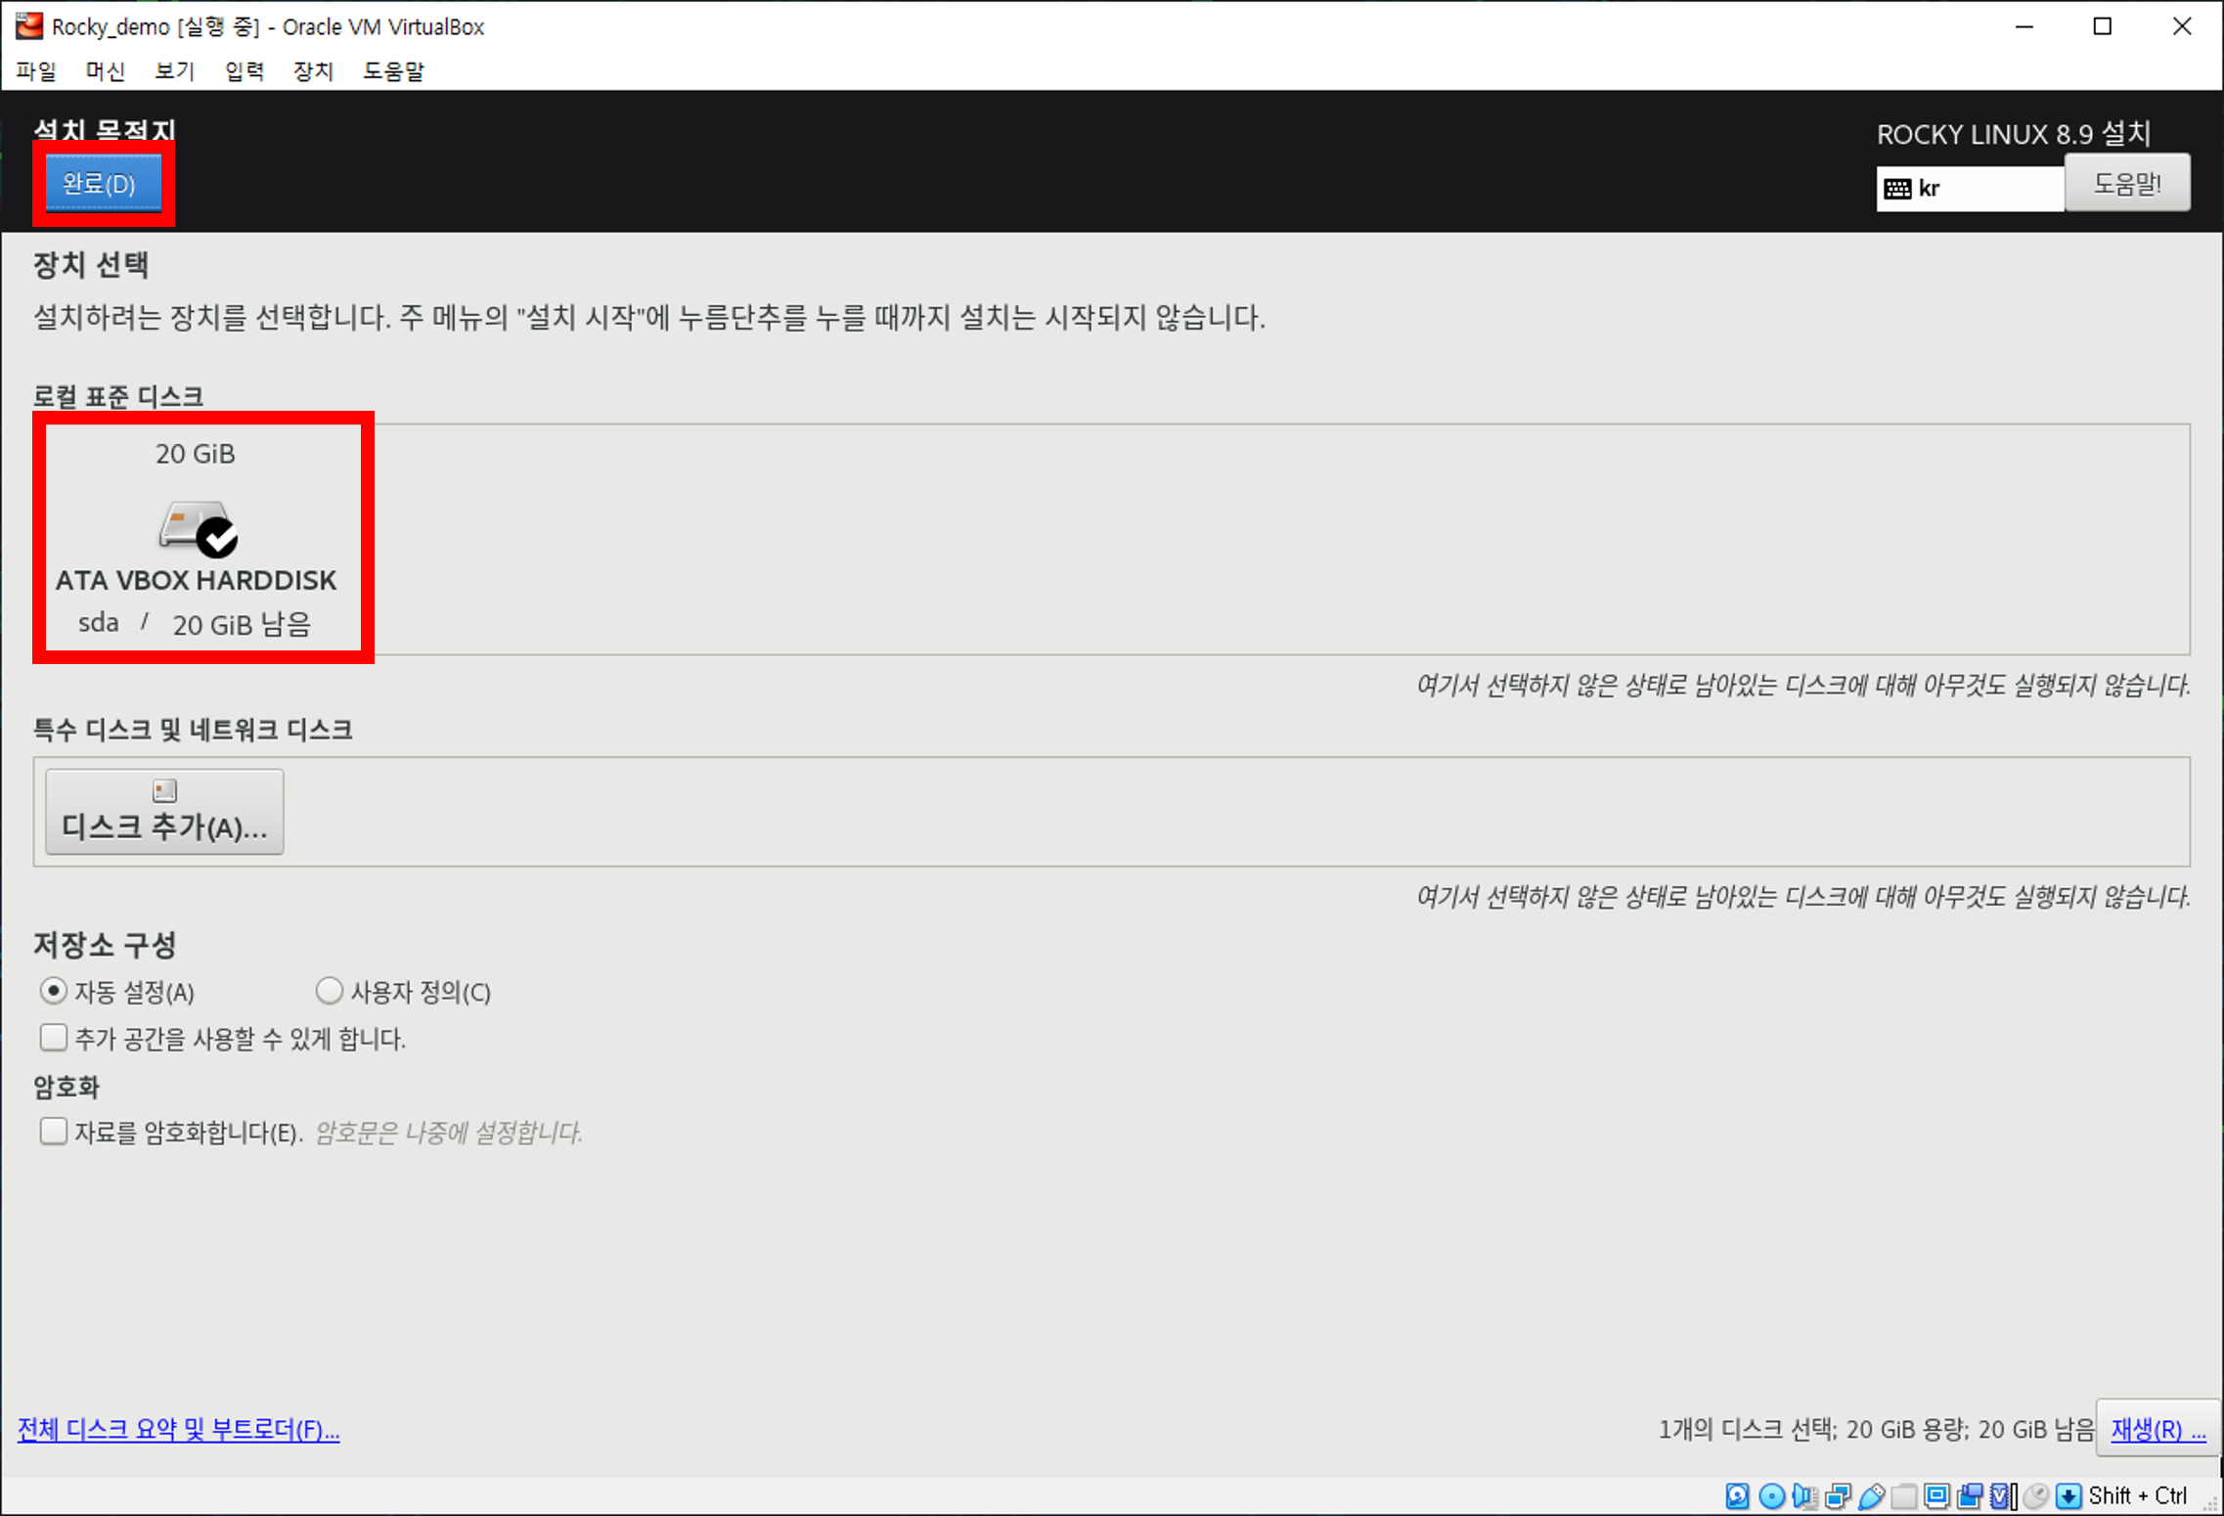This screenshot has height=1516, width=2224.
Task: Click the shared folders status icon
Action: tap(1903, 1495)
